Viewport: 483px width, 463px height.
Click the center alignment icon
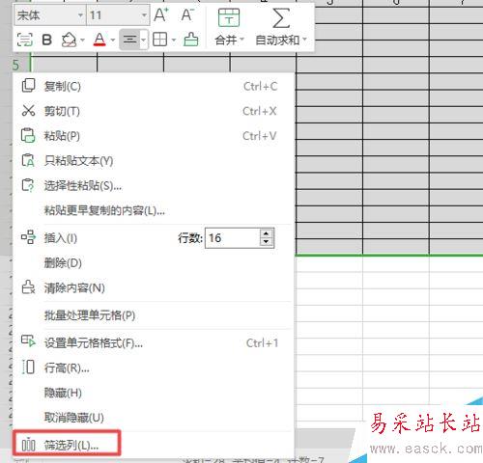(129, 40)
